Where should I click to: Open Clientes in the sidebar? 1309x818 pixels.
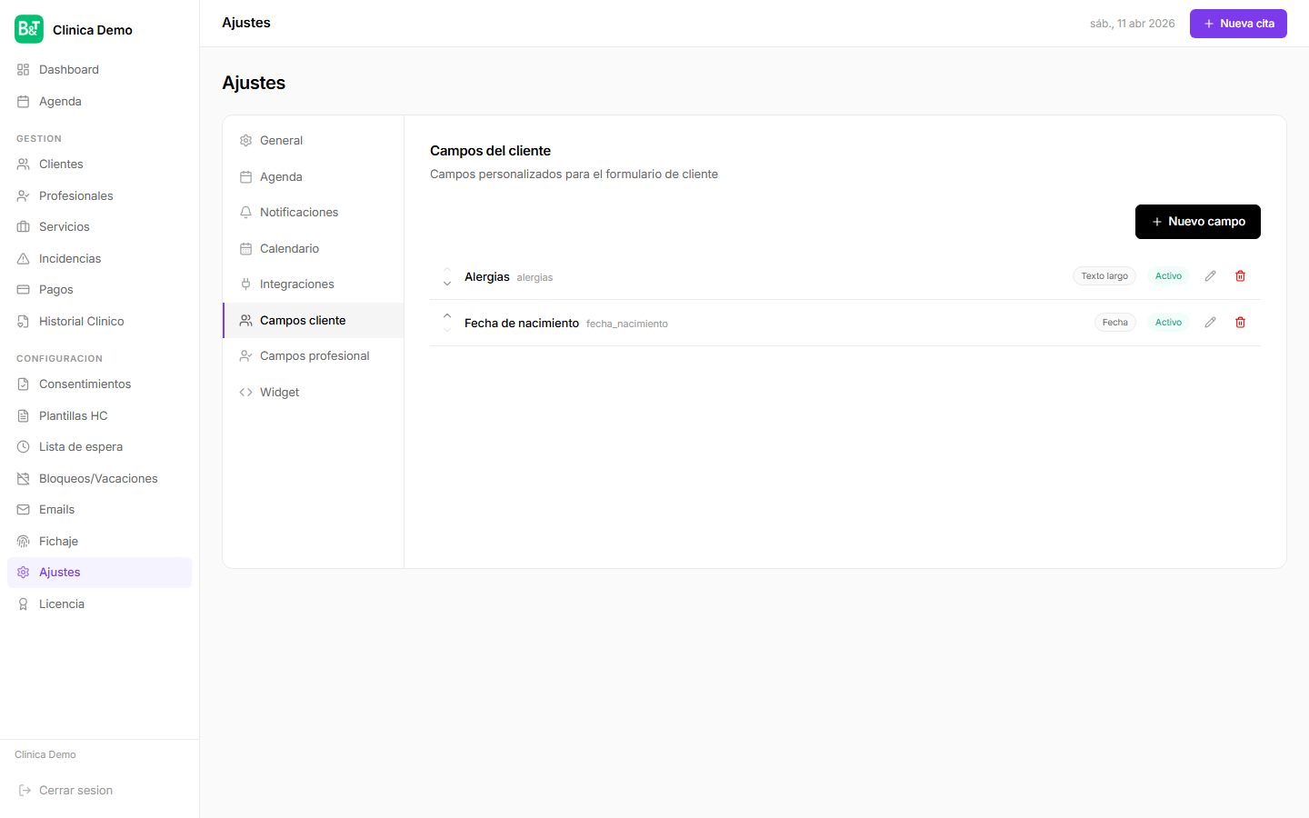(100, 165)
